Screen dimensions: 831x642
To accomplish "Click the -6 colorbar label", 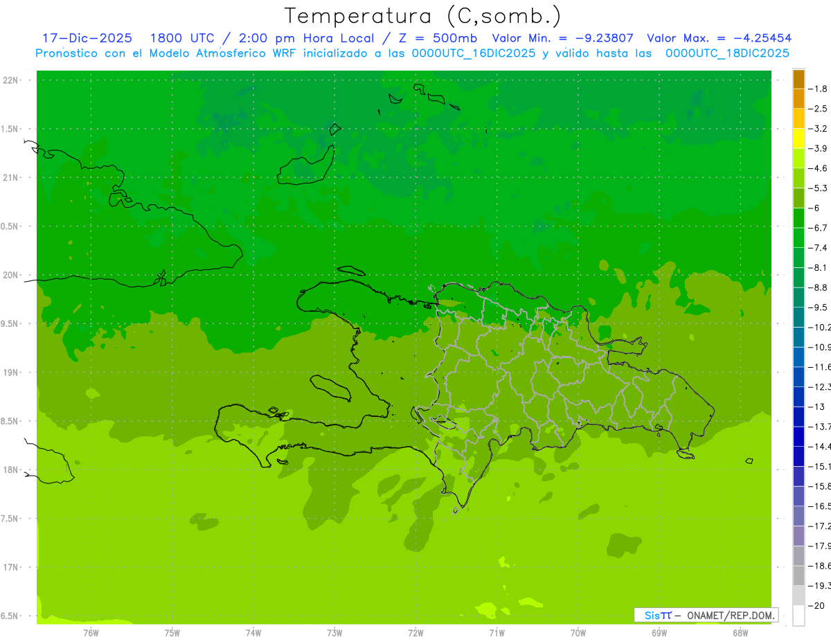I will tap(814, 208).
